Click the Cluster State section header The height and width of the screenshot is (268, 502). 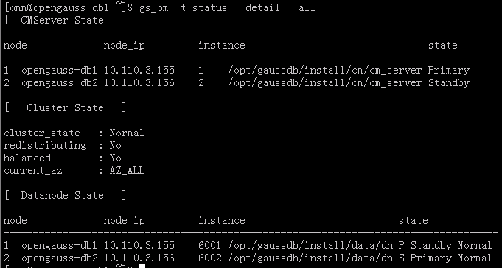pyautogui.click(x=66, y=107)
